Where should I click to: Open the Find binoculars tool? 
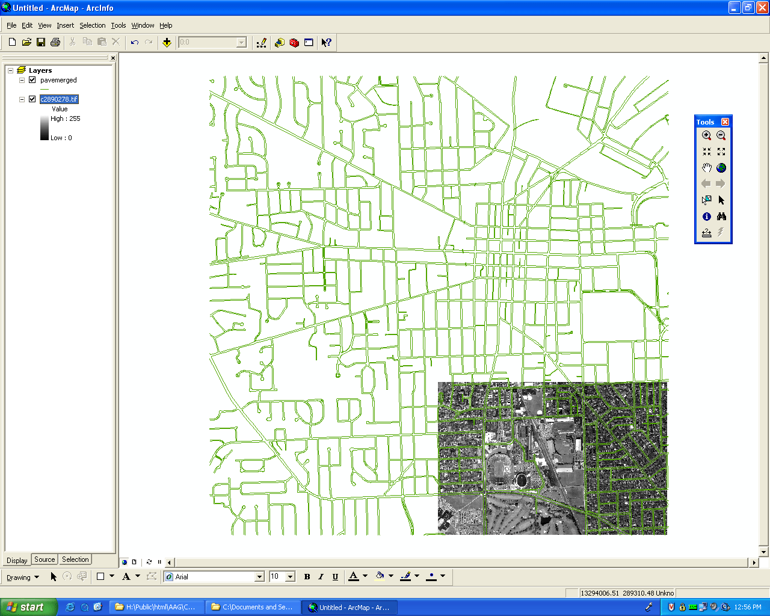pos(721,217)
